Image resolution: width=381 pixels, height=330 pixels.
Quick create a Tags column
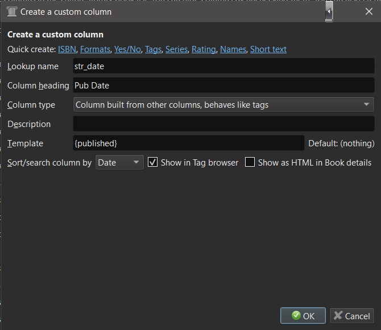pyautogui.click(x=153, y=49)
